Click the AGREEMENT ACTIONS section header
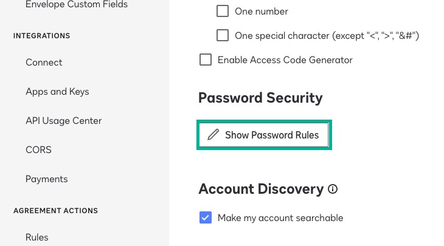 tap(56, 211)
